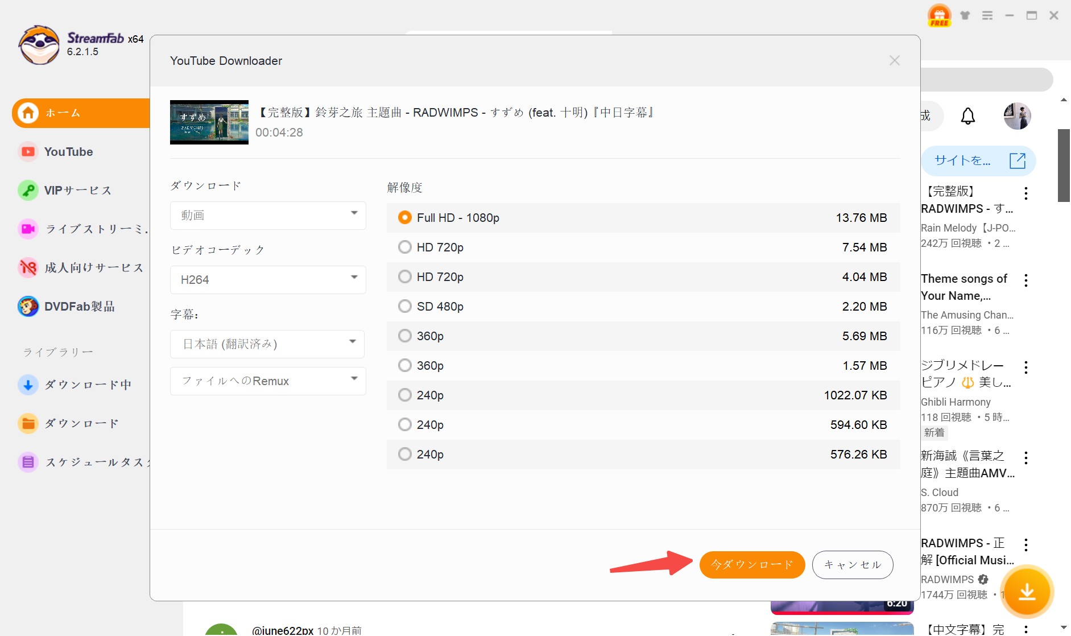Click the orange floating download button
The image size is (1071, 636).
coord(1027,592)
